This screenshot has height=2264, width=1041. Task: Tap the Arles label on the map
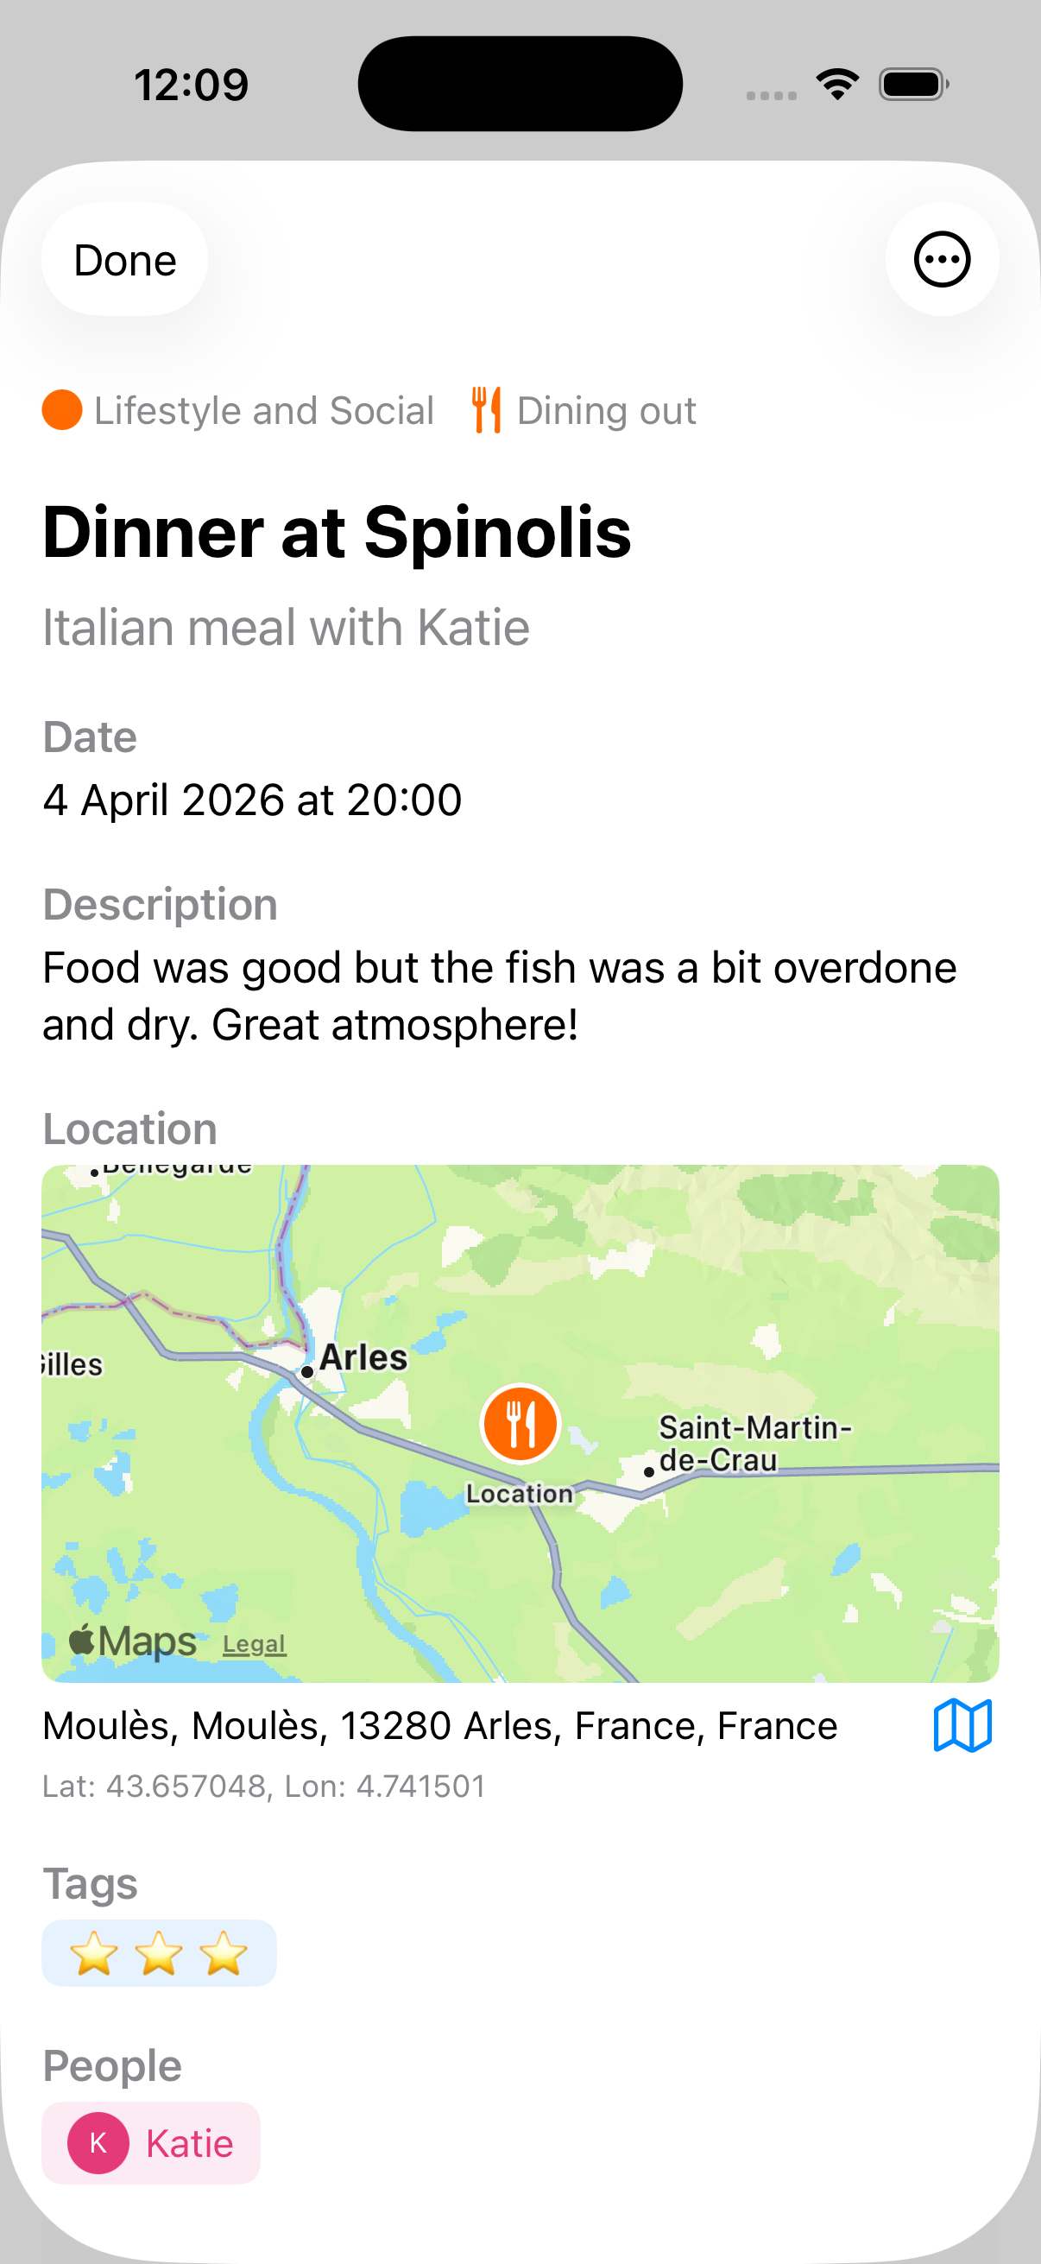363,1358
